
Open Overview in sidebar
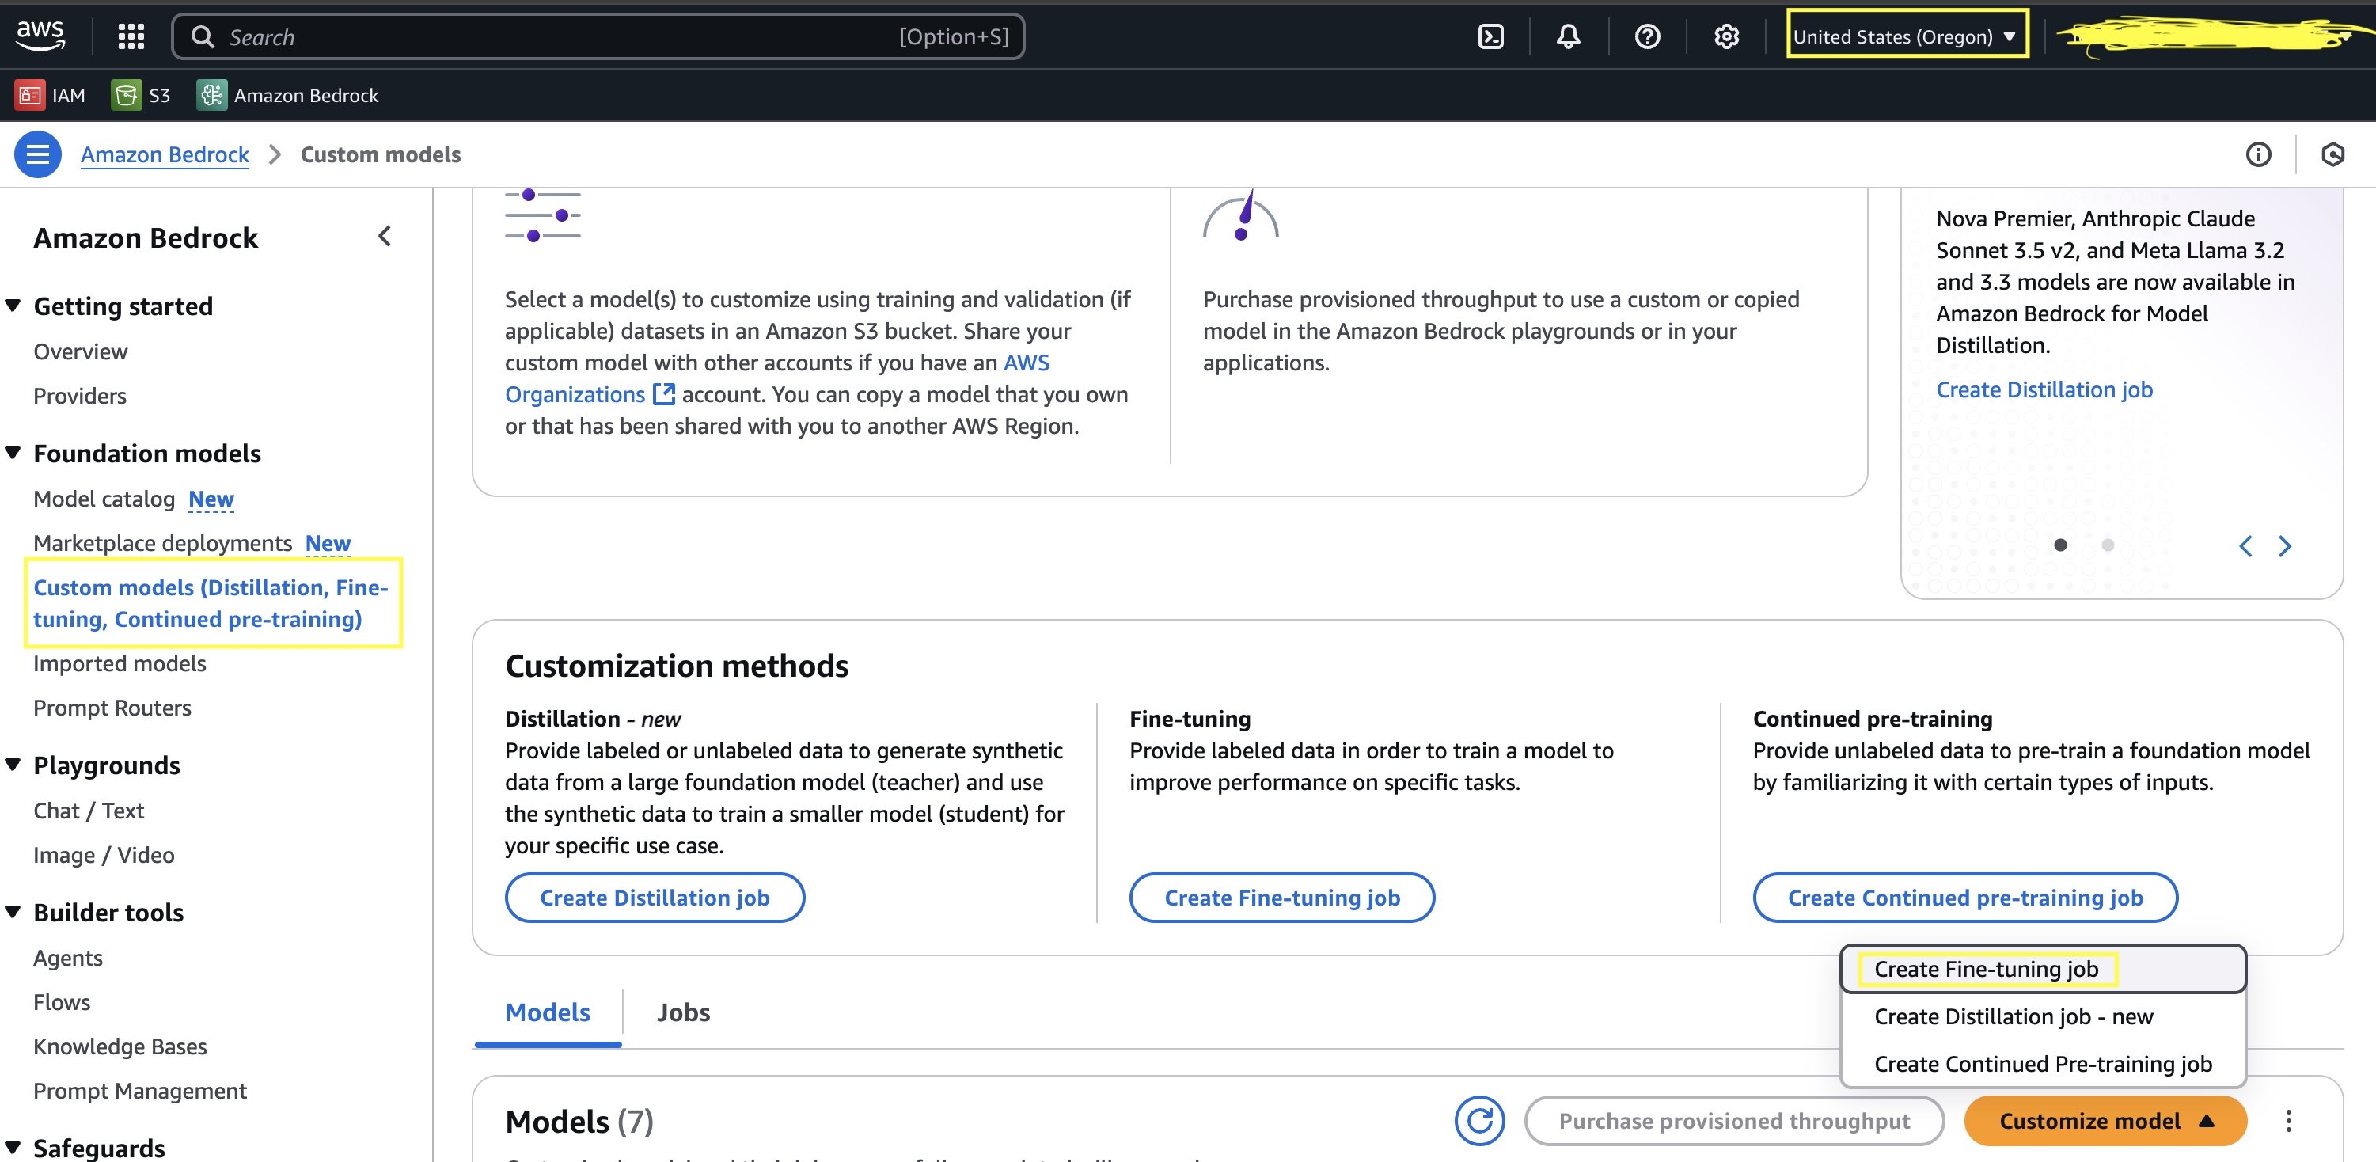(80, 351)
